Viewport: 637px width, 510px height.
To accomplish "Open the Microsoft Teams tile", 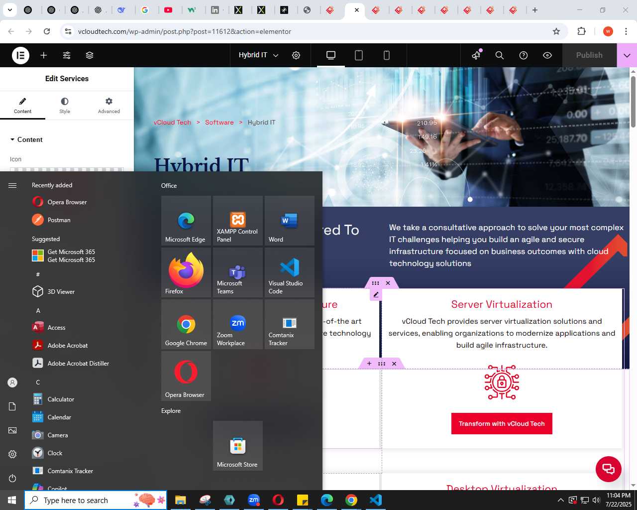I will click(238, 272).
